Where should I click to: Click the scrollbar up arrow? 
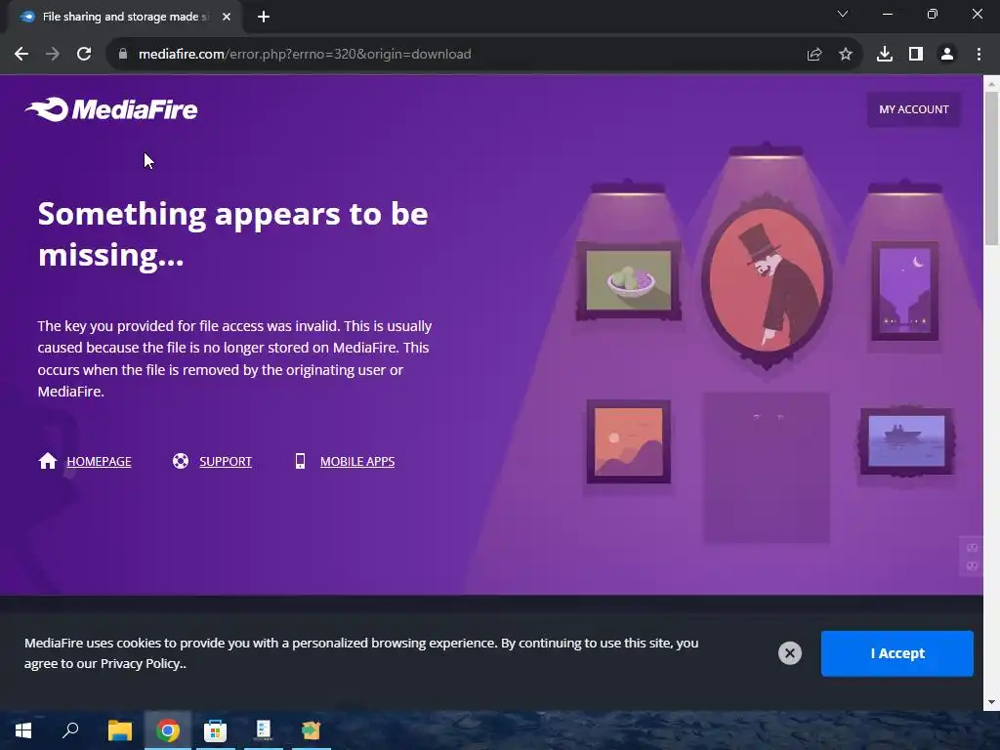pos(992,84)
